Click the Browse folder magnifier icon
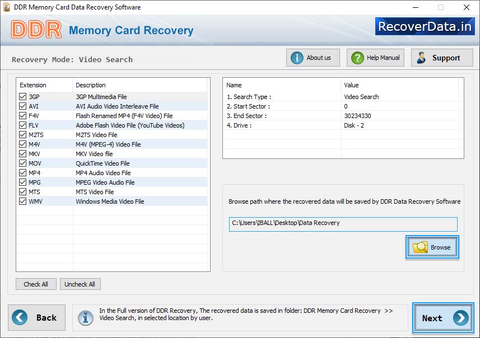The height and width of the screenshot is (338, 480). pyautogui.click(x=420, y=247)
